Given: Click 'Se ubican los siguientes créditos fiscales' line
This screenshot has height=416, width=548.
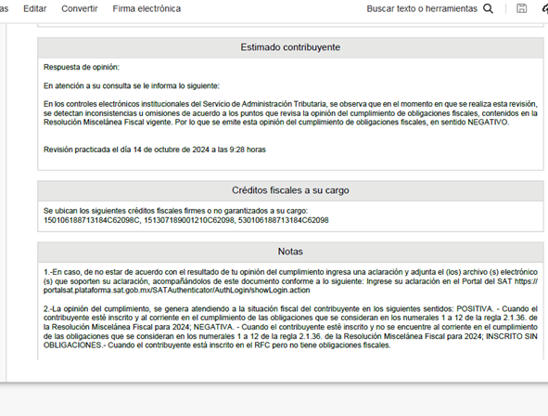Looking at the screenshot, I should click(x=175, y=211).
